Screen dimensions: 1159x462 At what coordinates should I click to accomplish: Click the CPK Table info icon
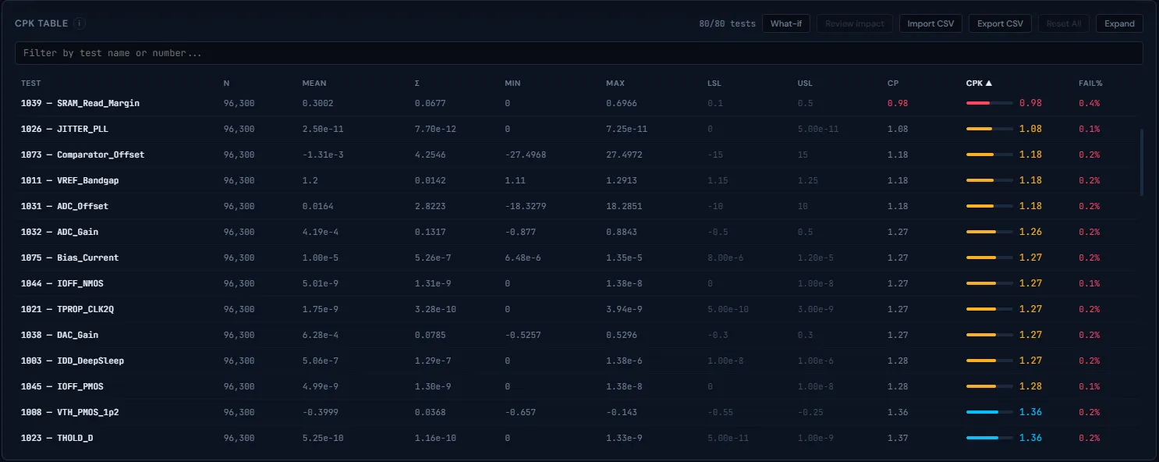click(80, 23)
